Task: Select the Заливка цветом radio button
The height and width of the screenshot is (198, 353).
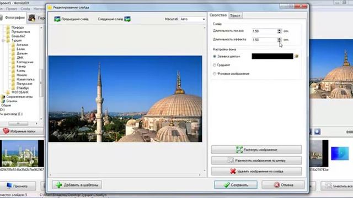Action: [x=215, y=56]
